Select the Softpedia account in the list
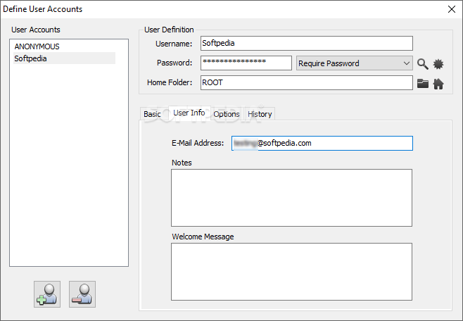 (64, 58)
